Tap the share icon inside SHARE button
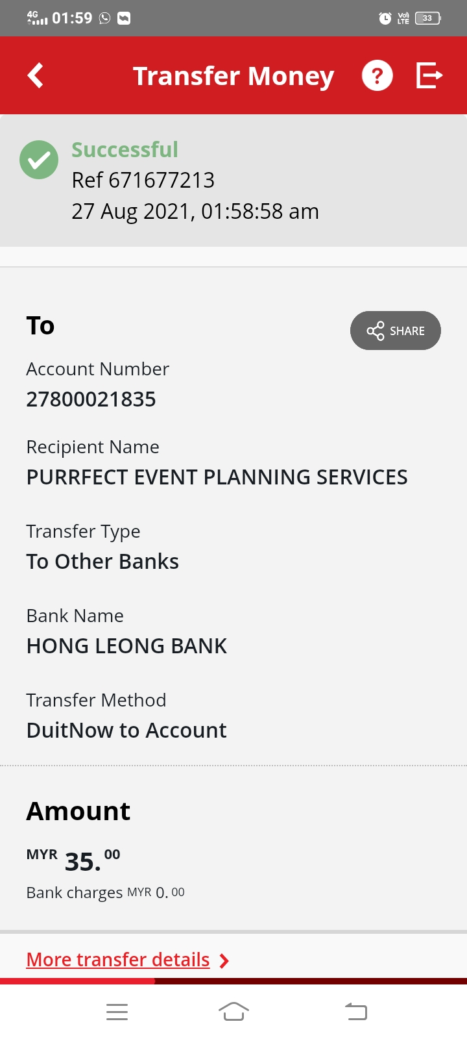The image size is (467, 1039). pyautogui.click(x=376, y=331)
